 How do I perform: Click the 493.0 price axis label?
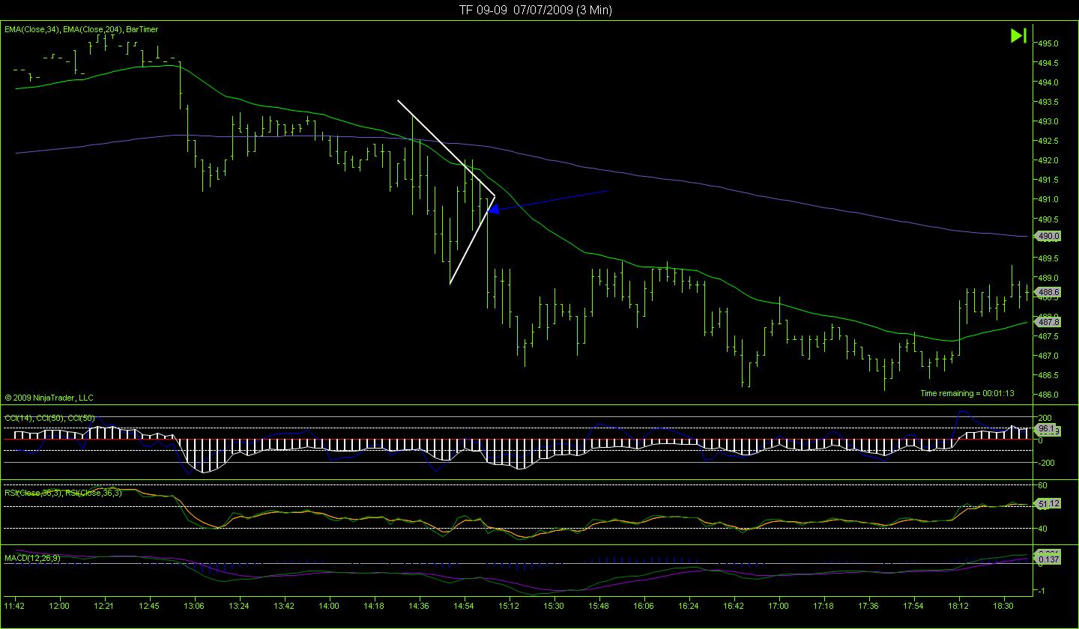click(1048, 121)
